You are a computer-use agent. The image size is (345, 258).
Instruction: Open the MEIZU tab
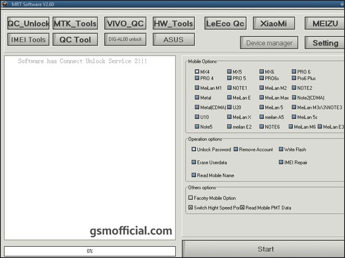pos(325,23)
